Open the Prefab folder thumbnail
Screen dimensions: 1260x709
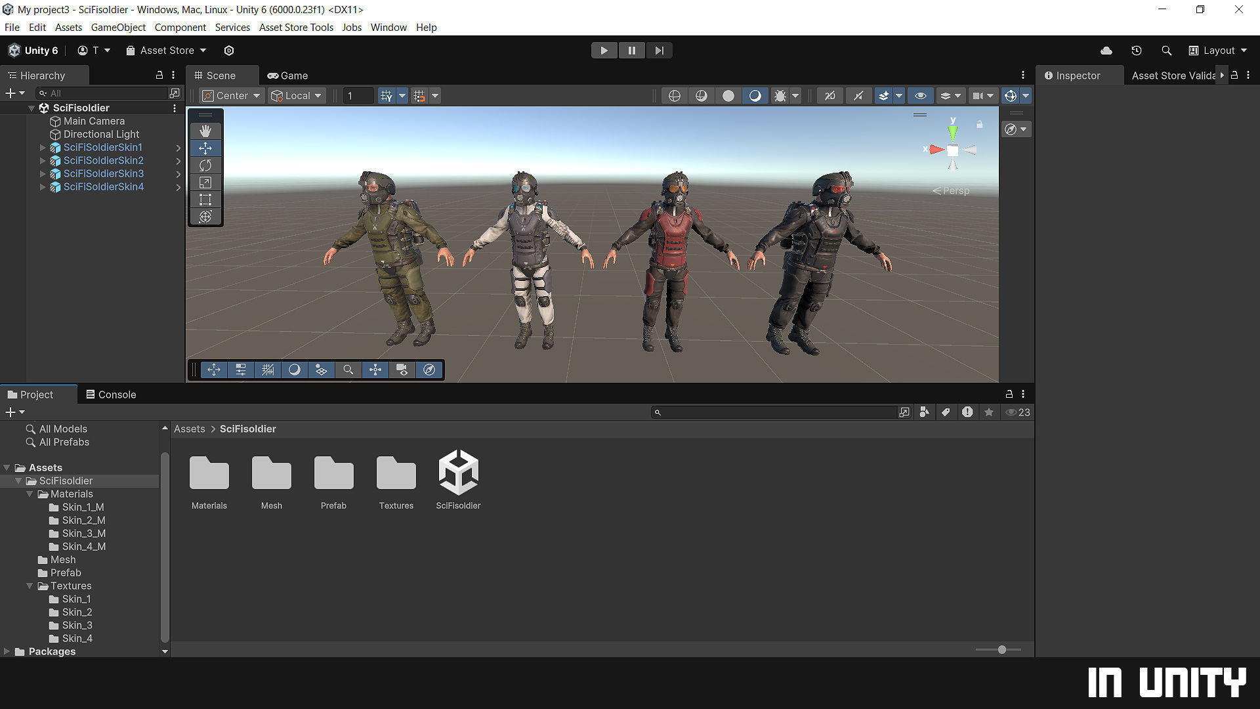point(333,473)
